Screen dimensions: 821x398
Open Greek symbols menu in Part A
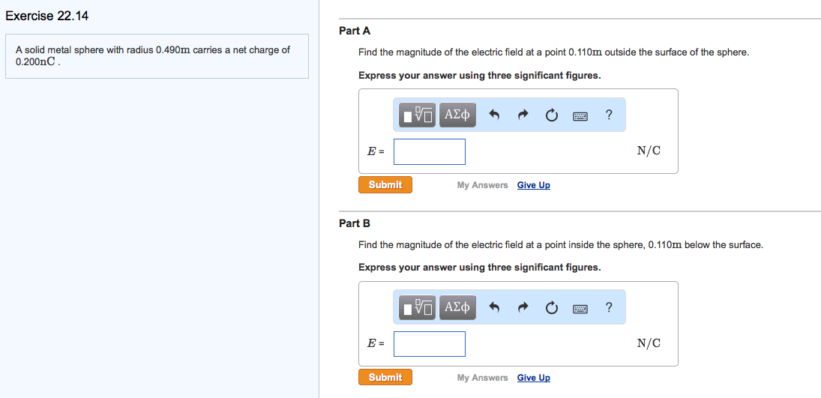click(x=457, y=115)
